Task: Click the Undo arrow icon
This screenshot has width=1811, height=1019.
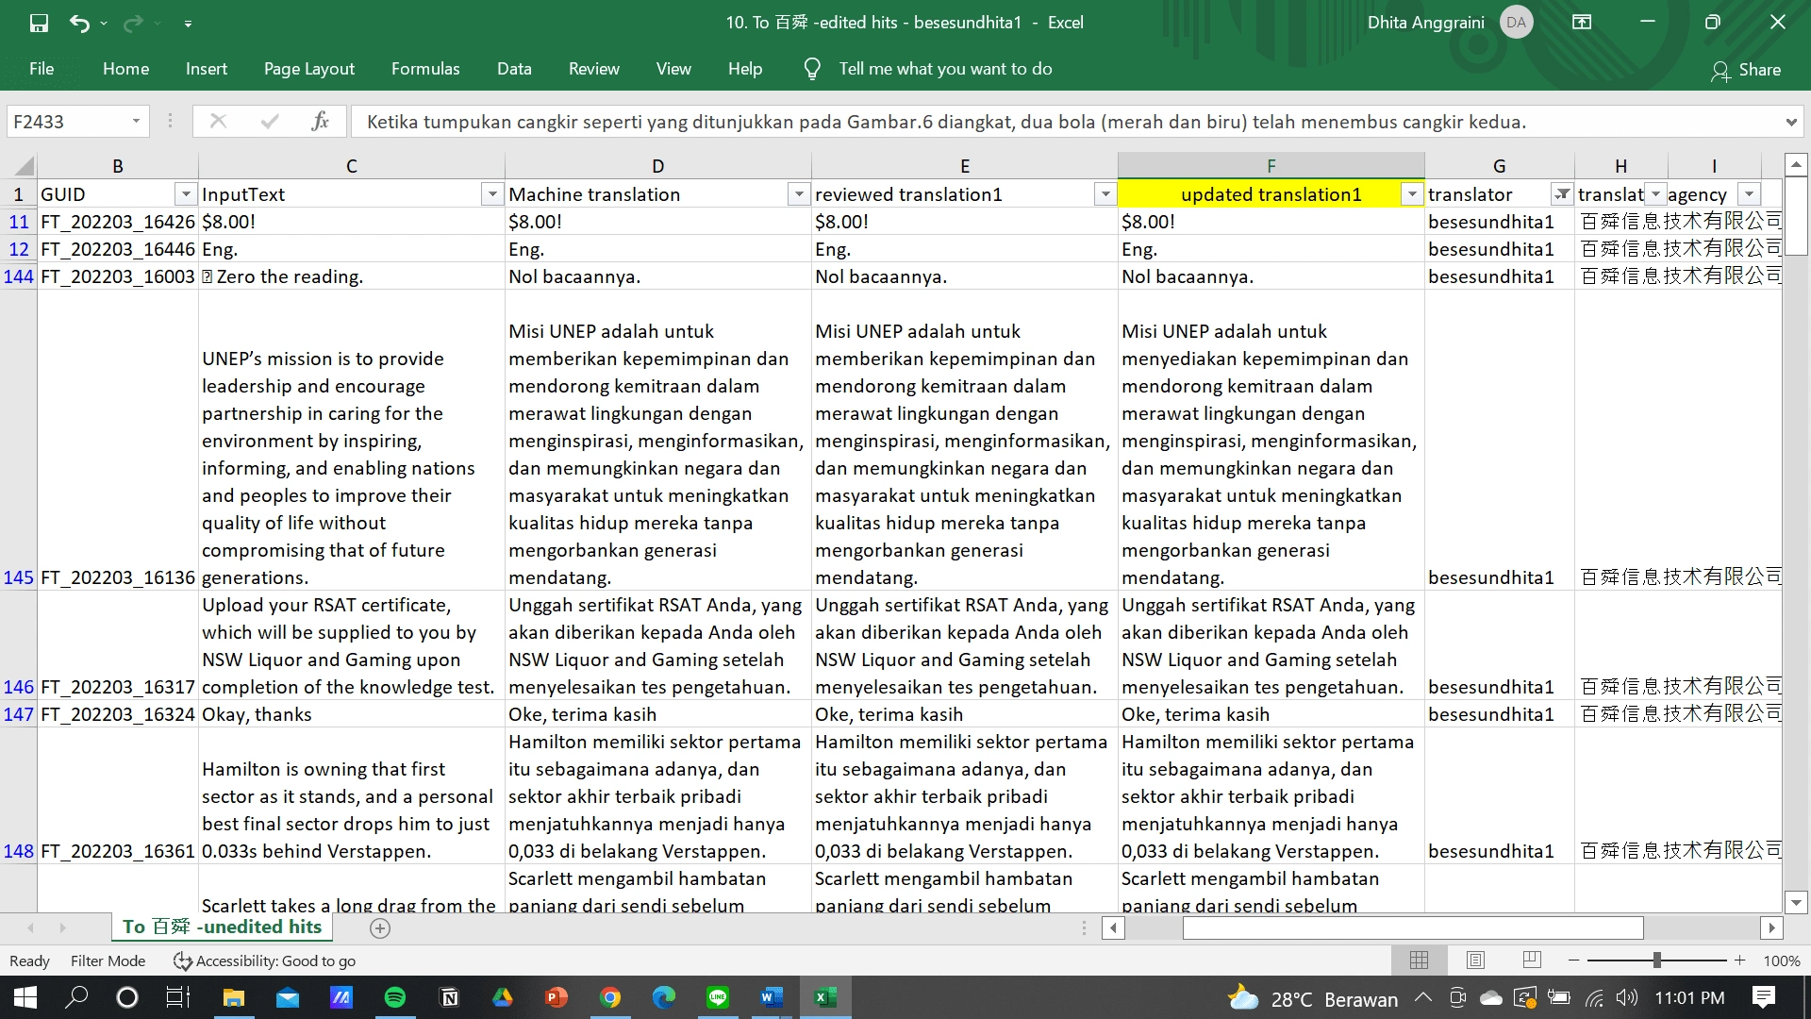Action: (x=79, y=23)
